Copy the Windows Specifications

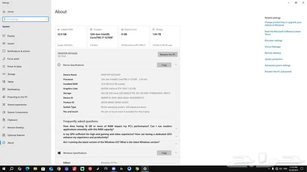tap(164, 153)
